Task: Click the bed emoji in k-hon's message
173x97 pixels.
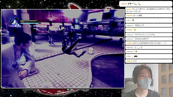Action: [136, 56]
